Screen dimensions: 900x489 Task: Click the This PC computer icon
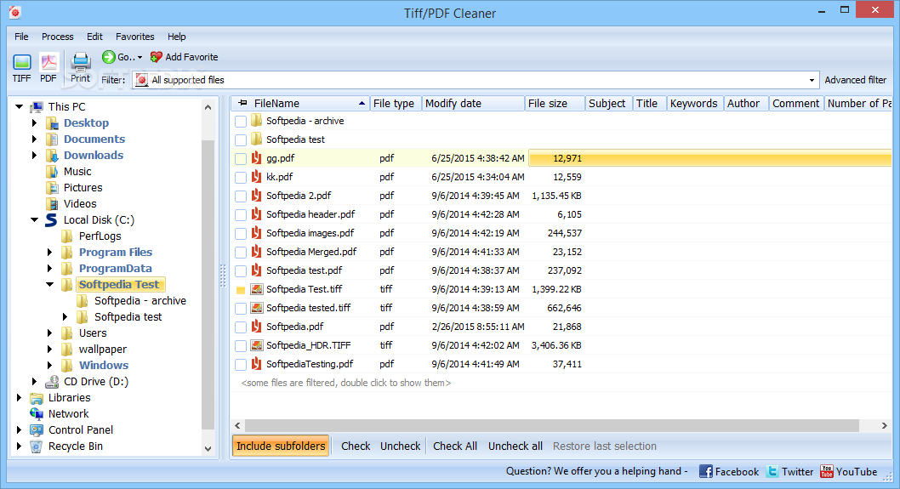pos(37,107)
